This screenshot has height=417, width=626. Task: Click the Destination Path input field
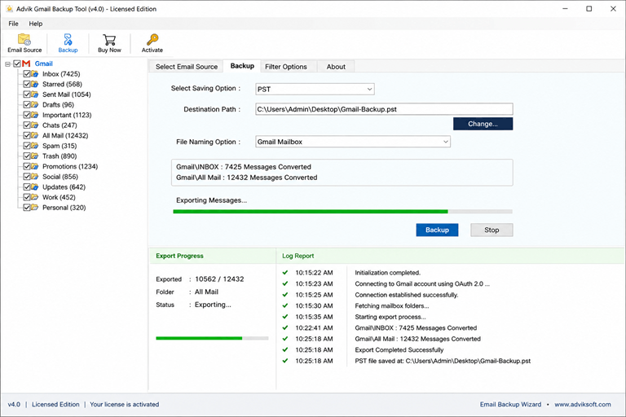click(384, 109)
